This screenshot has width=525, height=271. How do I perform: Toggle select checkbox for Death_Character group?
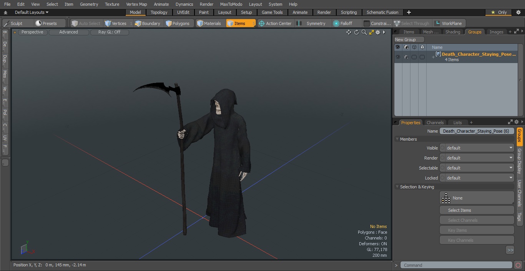[x=414, y=57]
